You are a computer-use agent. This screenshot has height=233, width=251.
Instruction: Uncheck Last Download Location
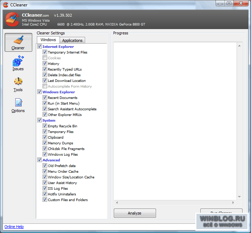(x=45, y=81)
